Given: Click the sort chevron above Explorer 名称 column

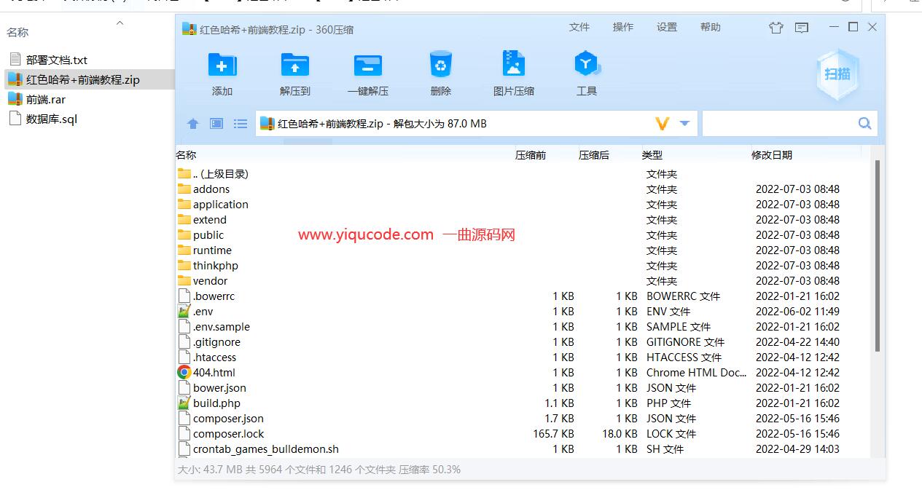Looking at the screenshot, I should click(x=120, y=23).
